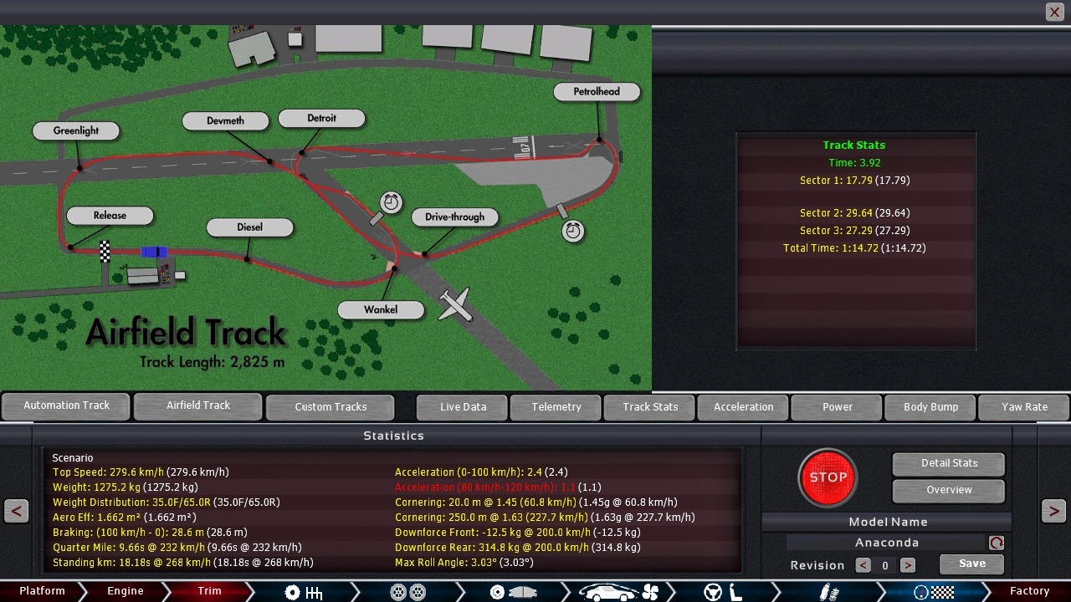Viewport: 1071px width, 602px height.
Task: Click the Detail Stats button
Action: pyautogui.click(x=949, y=463)
